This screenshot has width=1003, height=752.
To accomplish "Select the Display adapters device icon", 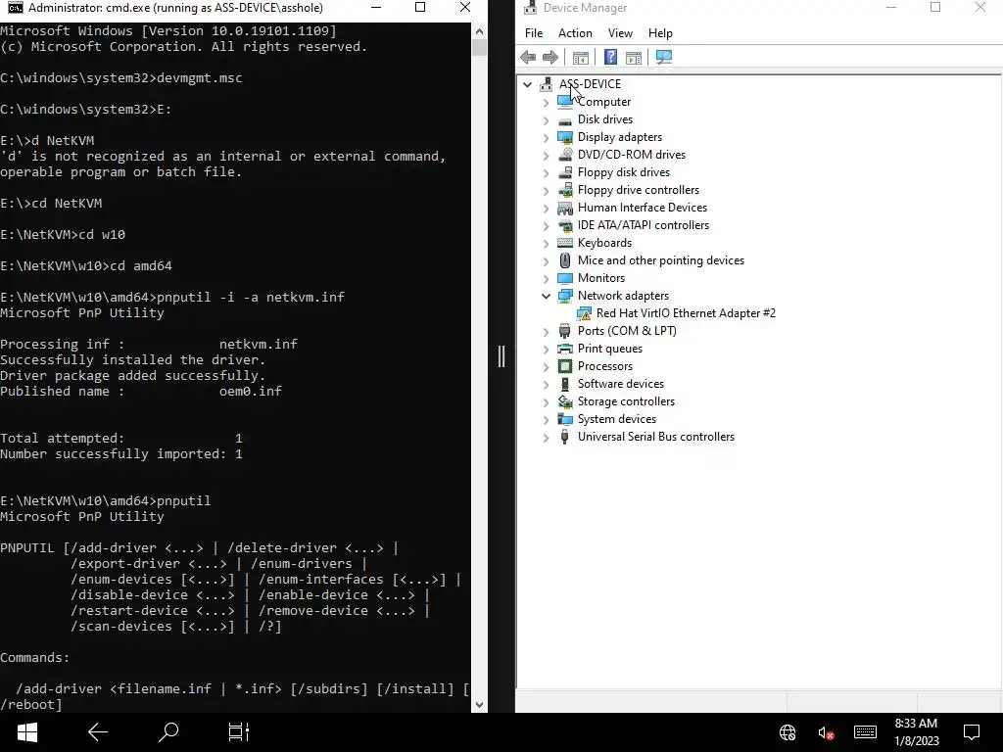I will tap(565, 137).
